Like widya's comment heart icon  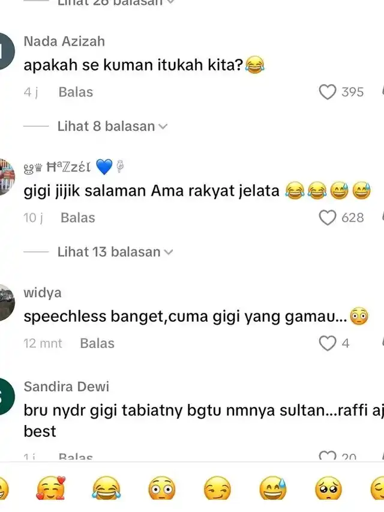tap(327, 343)
